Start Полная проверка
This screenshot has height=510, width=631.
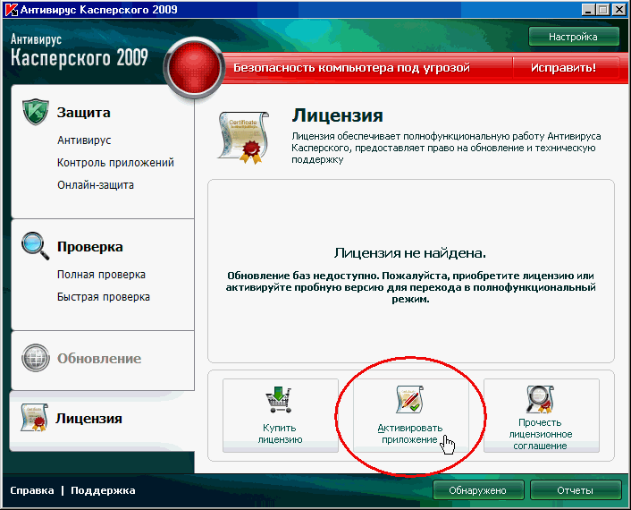coord(101,275)
